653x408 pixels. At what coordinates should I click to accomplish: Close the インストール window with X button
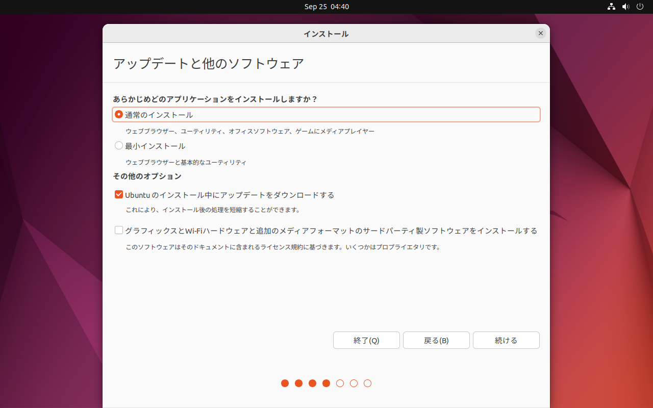(x=541, y=33)
